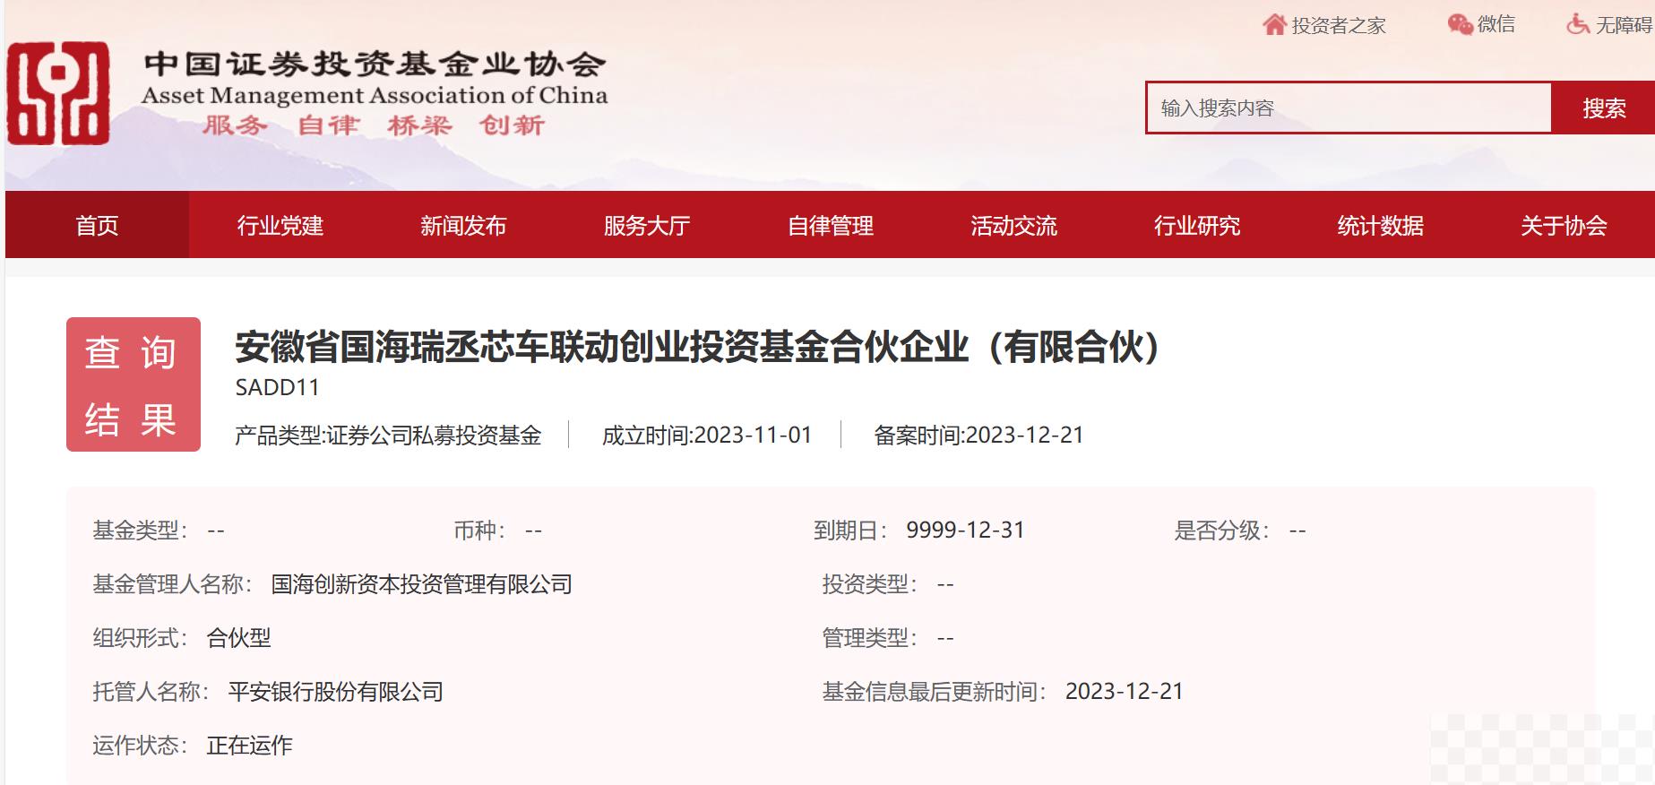Click the AMAC red seal logo
Screen dimensions: 1655x785
click(x=58, y=93)
